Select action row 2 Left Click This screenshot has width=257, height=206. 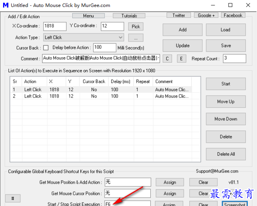(102, 96)
